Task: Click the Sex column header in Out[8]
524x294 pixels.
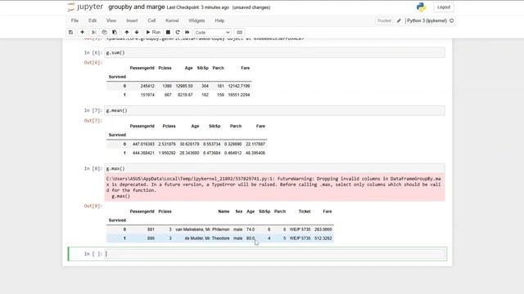Action: 238,212
